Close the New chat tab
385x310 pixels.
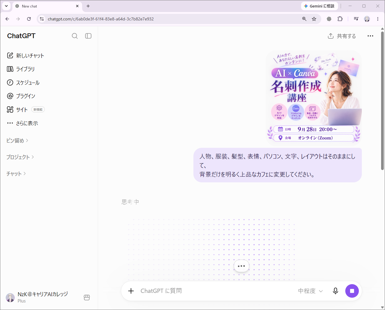77,6
